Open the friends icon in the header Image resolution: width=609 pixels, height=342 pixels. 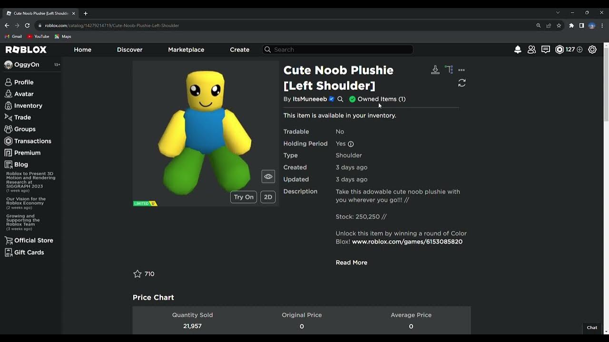531,49
